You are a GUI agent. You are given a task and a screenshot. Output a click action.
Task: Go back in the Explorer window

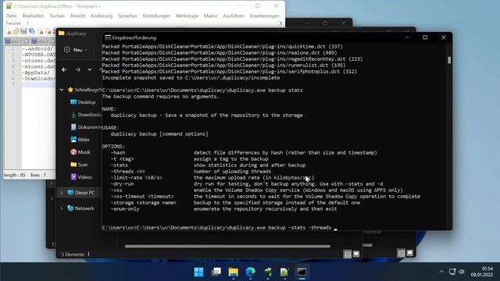[x=64, y=69]
